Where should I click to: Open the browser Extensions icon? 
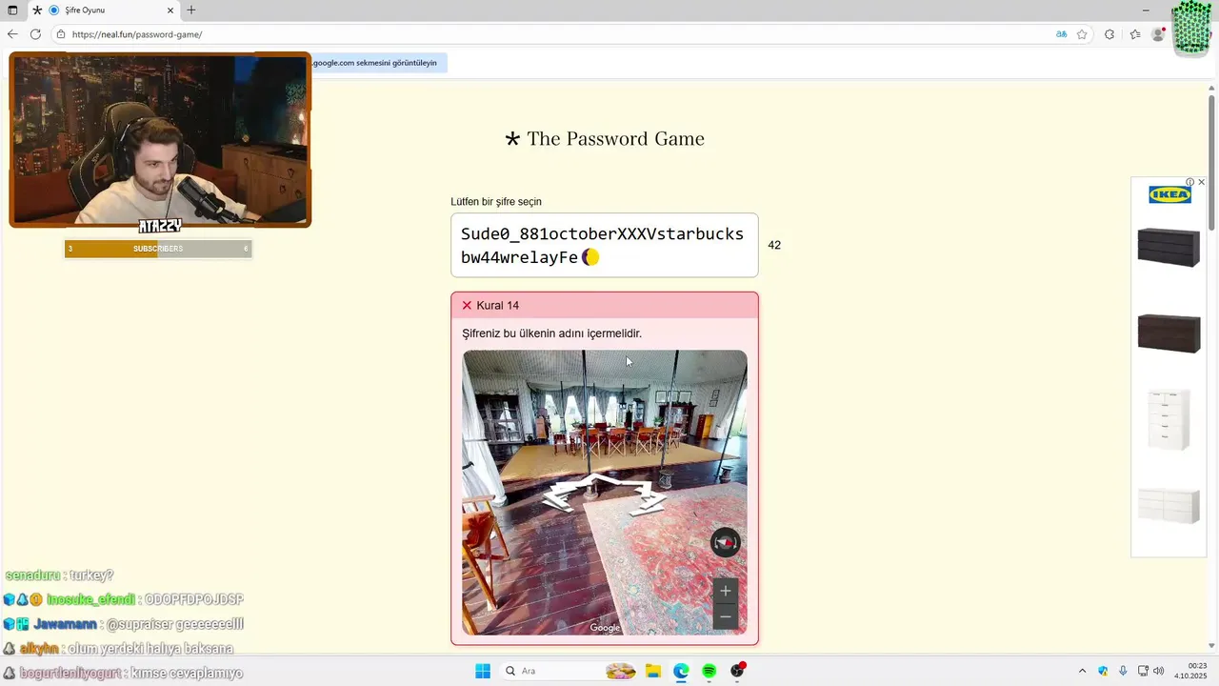(1109, 34)
